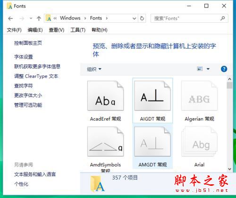Select the AMGDT 常规 font thumbnail
This screenshot has height=198, width=236.
tap(152, 141)
